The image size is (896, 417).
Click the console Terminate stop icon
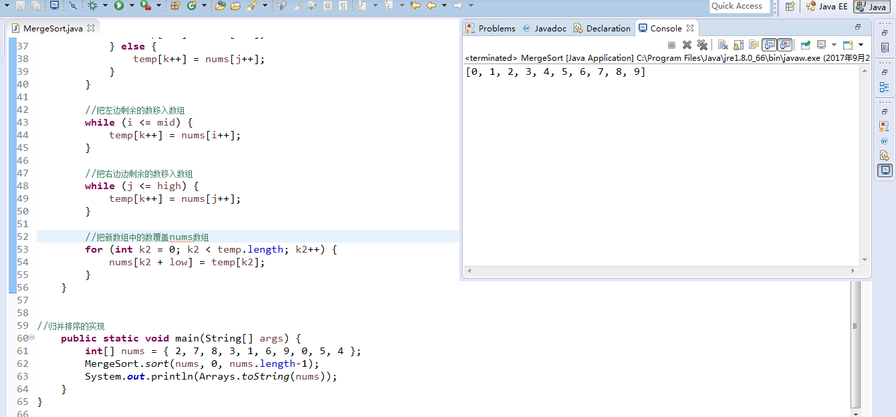point(671,45)
